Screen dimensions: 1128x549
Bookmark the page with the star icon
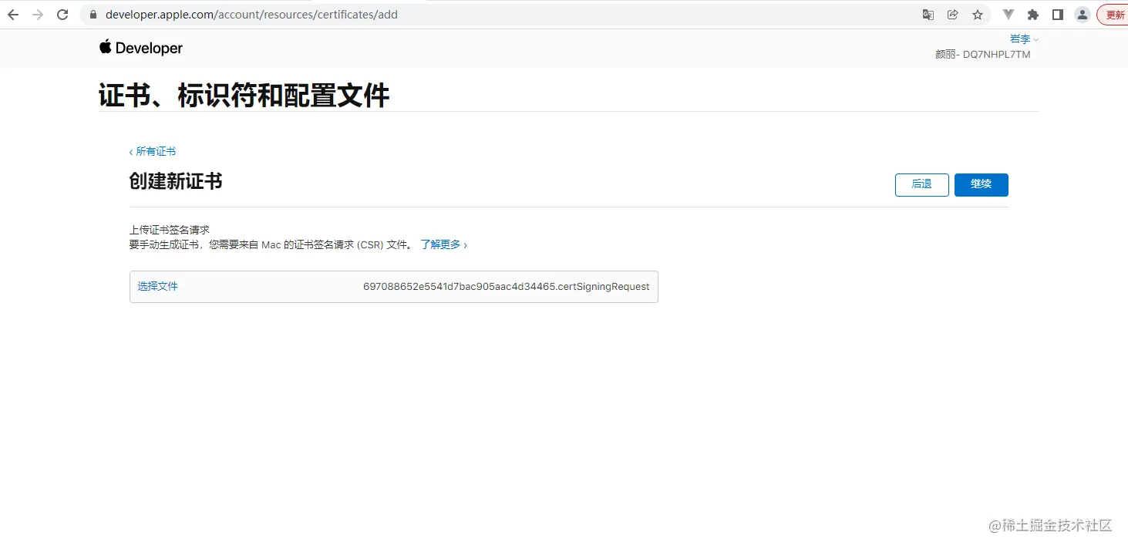point(978,14)
